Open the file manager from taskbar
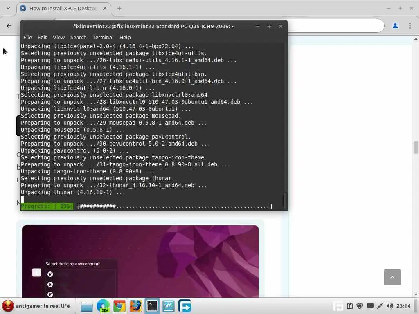The width and height of the screenshot is (419, 314). (x=87, y=306)
